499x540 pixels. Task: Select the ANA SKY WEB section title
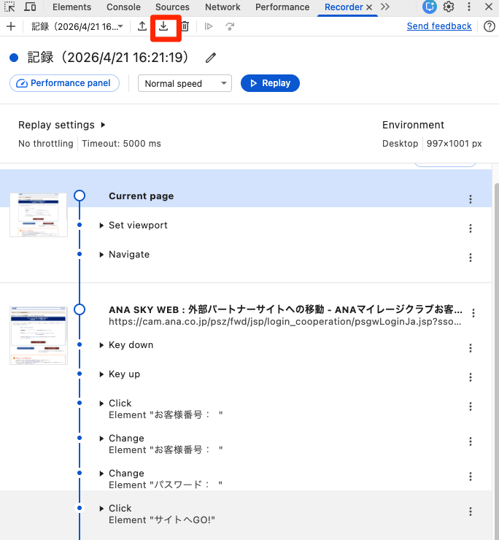(x=285, y=309)
